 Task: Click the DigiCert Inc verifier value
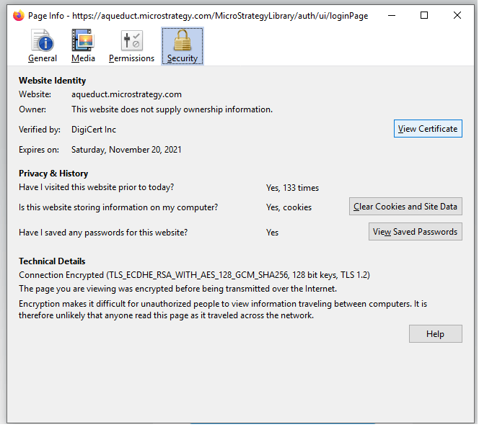click(x=94, y=130)
